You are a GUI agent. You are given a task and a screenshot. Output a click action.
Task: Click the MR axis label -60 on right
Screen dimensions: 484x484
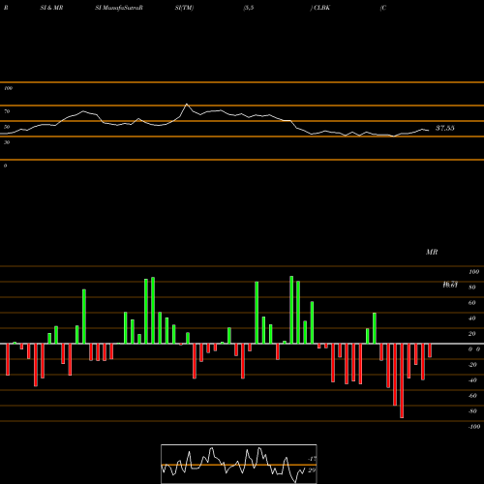pyautogui.click(x=472, y=396)
